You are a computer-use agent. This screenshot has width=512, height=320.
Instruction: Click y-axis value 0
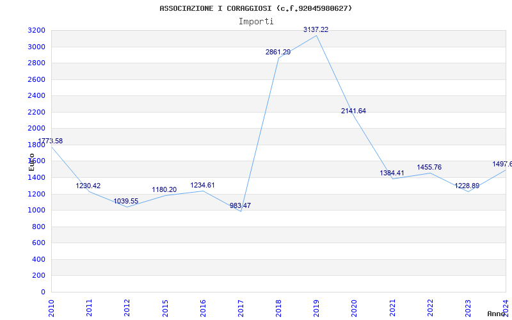point(43,292)
